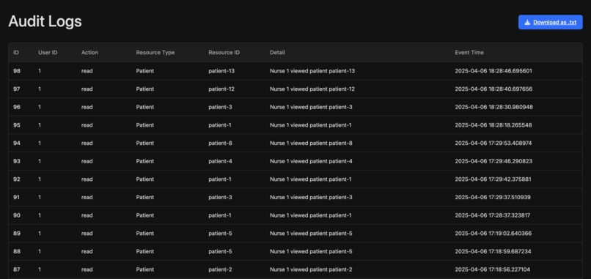The height and width of the screenshot is (279, 591).
Task: Select the Detail column header
Action: (277, 52)
